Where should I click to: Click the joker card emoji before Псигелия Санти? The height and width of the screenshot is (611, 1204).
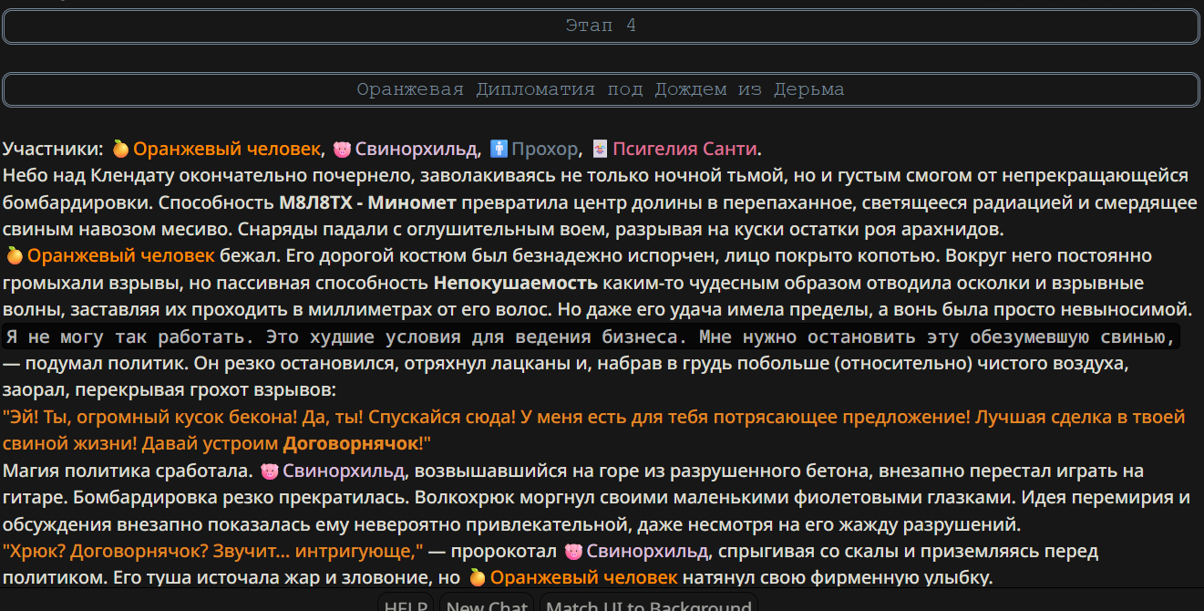pos(600,149)
